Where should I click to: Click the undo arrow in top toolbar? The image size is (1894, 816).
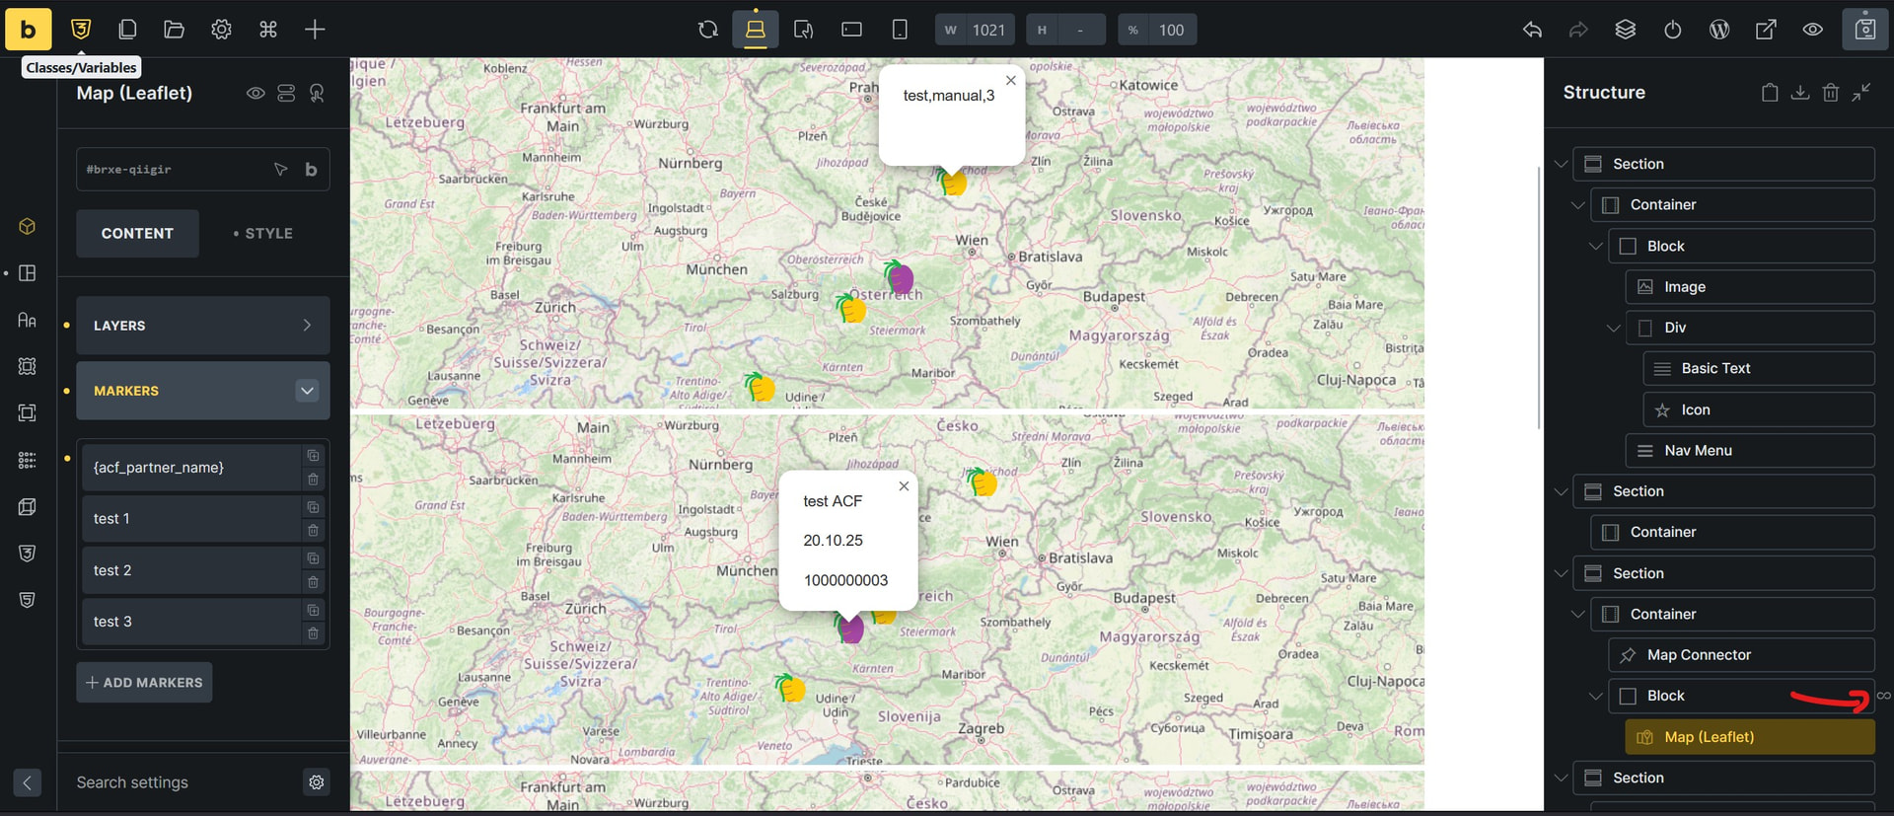[x=1532, y=30]
